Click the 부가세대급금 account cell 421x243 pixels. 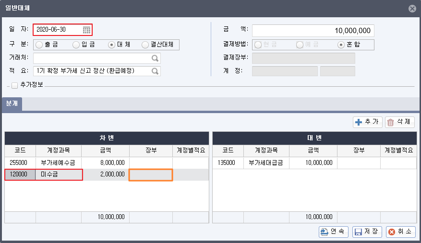click(x=266, y=163)
